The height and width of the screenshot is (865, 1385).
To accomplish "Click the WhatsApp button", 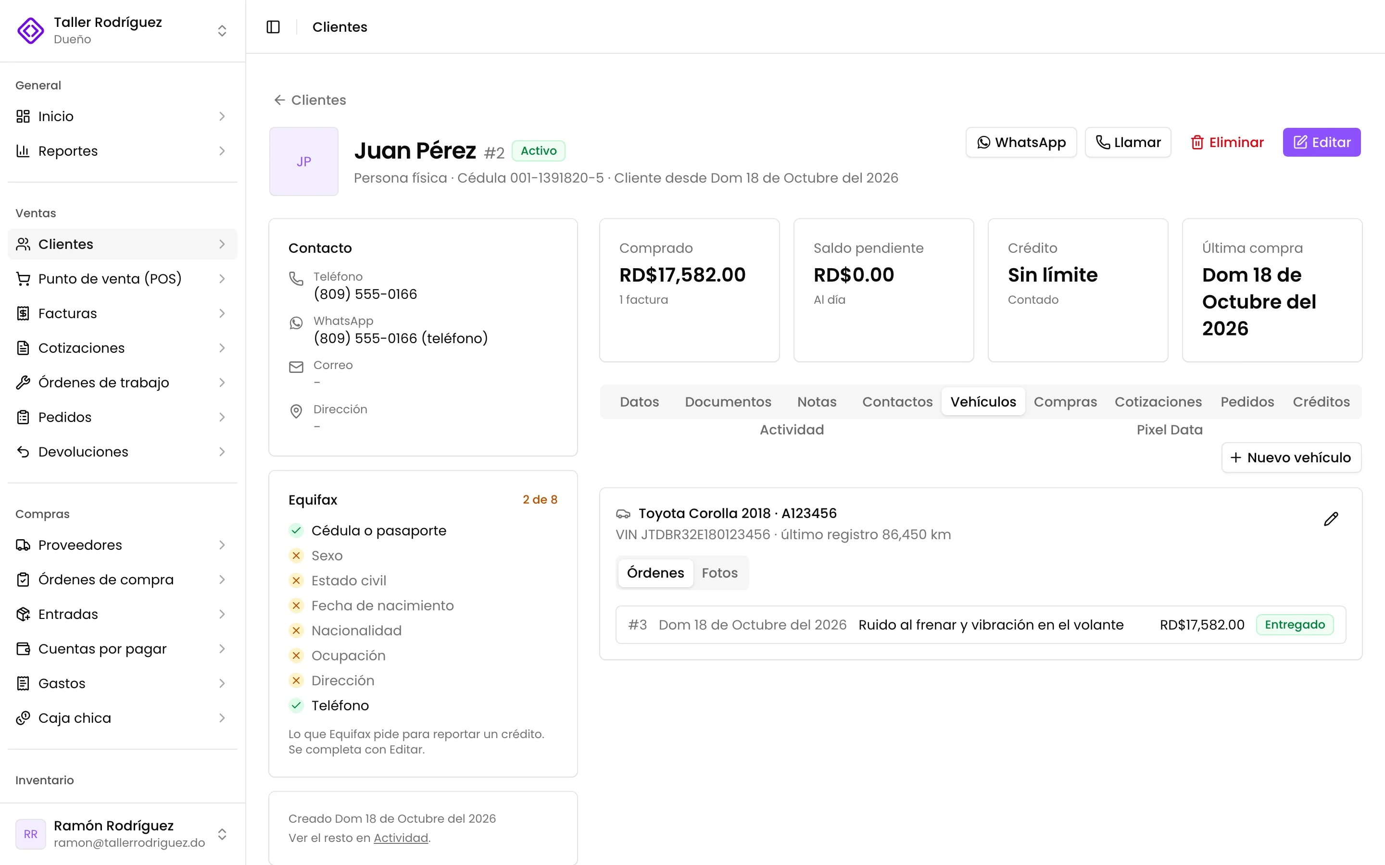I will [x=1021, y=142].
